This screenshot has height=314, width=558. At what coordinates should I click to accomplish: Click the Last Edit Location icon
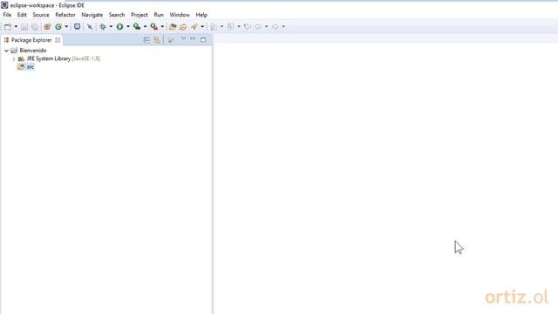[248, 27]
